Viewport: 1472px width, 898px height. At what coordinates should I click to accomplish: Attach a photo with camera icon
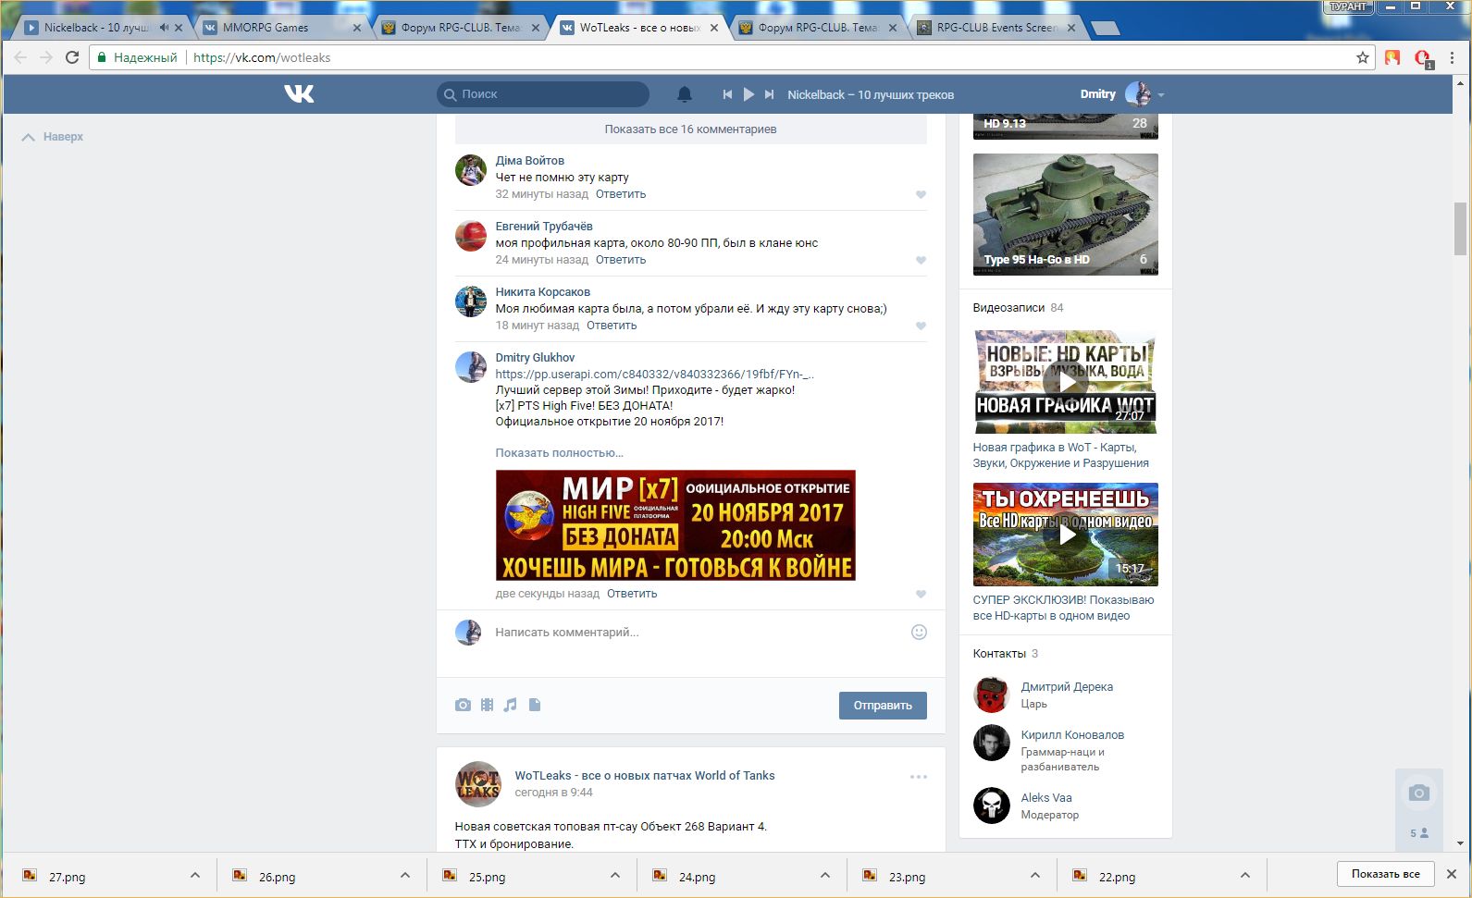tap(463, 705)
